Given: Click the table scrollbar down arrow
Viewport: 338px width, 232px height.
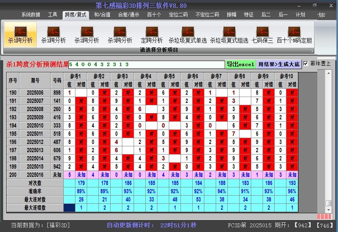Looking at the screenshot, I should tap(329, 210).
